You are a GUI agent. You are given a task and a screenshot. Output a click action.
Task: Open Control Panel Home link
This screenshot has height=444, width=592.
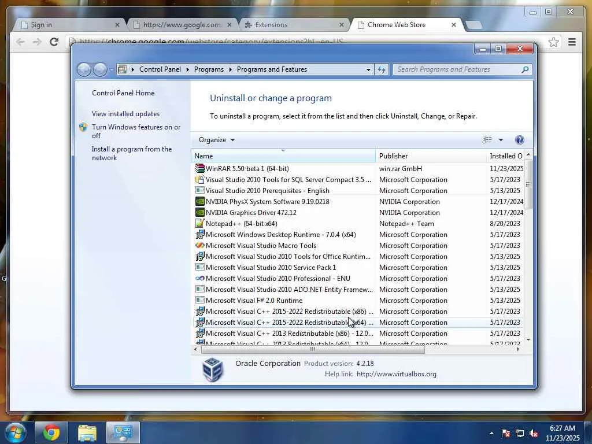pos(123,93)
